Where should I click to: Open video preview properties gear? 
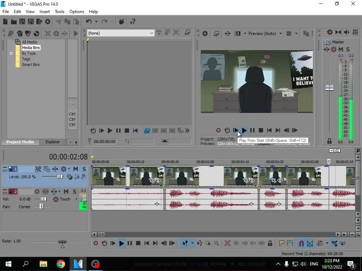tap(205, 34)
